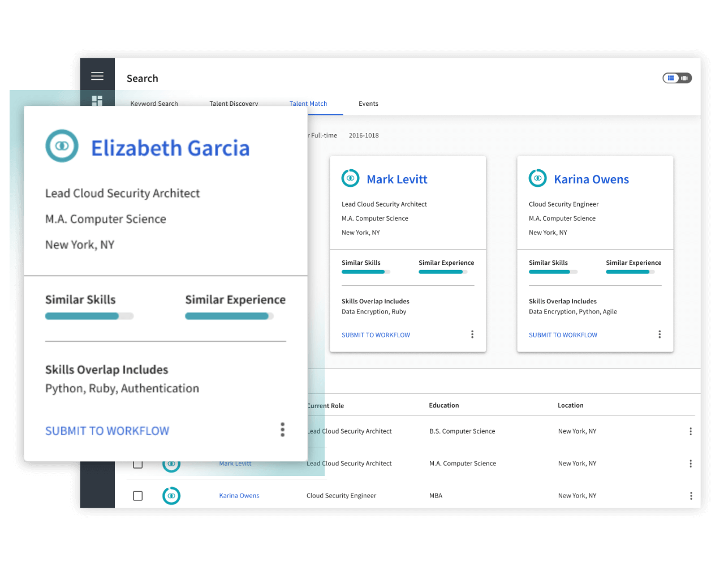
Task: Click Elizabeth Garcia's Similar Skills progress bar
Action: [89, 316]
